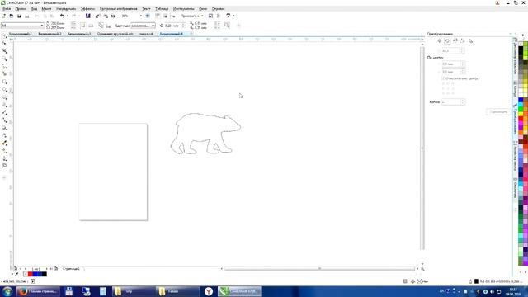Switch to the first untitled document tab
528x297 pixels.
[x=20, y=34]
